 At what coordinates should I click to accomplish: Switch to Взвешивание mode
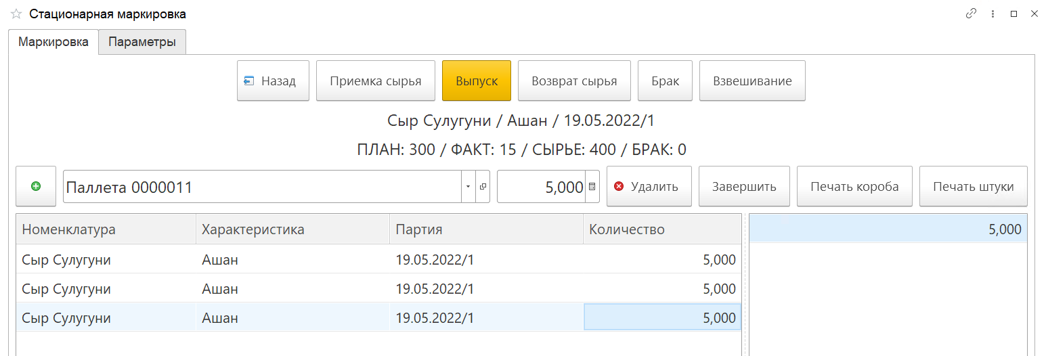752,81
